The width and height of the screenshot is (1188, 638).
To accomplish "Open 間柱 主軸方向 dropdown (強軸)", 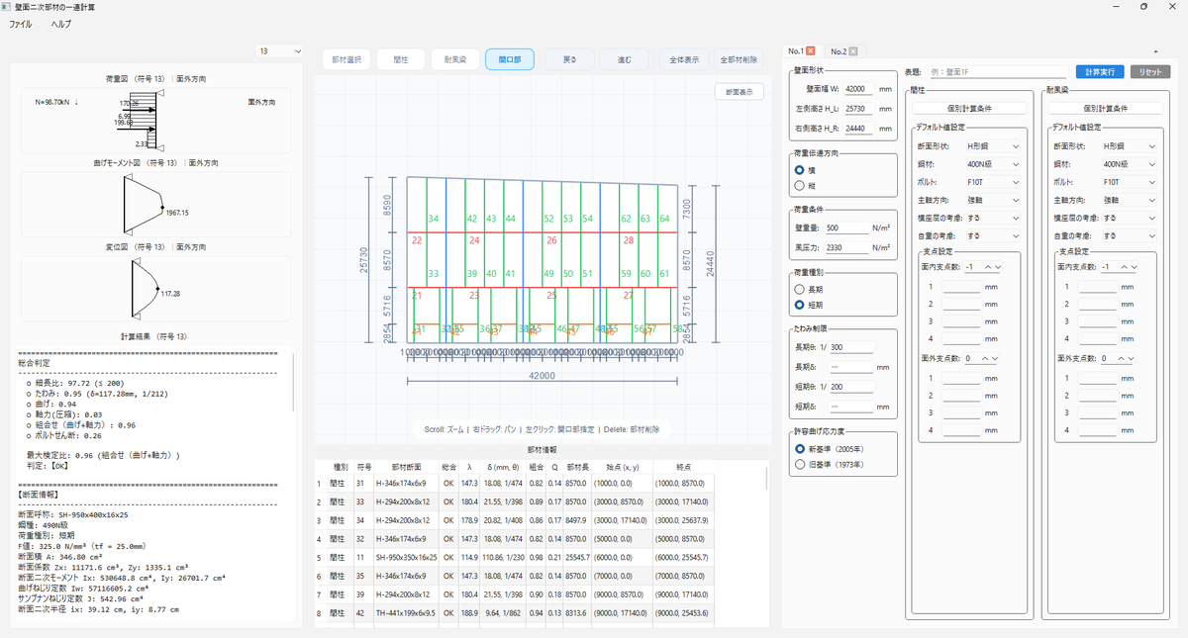I will (992, 200).
